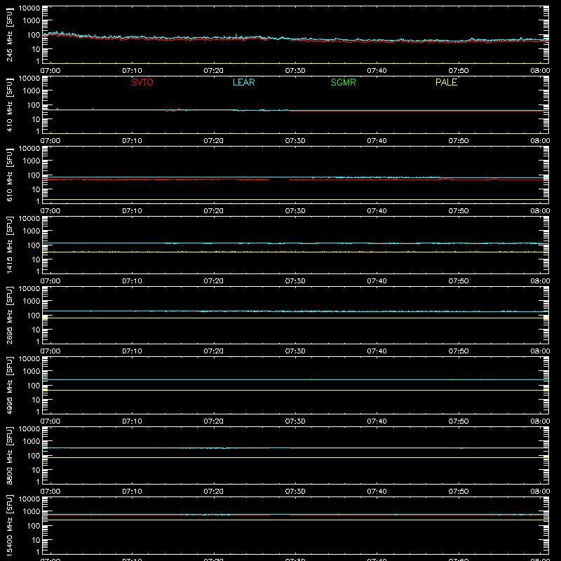This screenshot has width=561, height=561.
Task: Click the 10000 y-tick of the 245 MHz plot
Action: [29, 8]
